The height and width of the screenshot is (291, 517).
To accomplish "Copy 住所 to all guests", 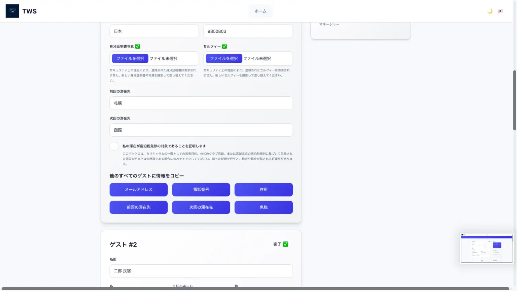I will 264,190.
